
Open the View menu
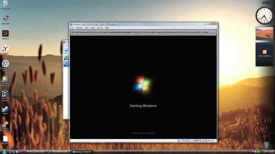tap(86, 28)
